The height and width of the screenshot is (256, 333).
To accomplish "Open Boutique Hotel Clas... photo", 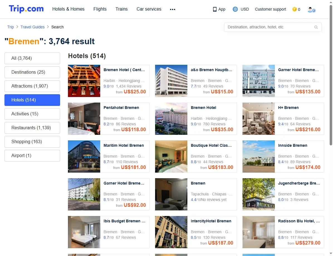I will point(171,156).
